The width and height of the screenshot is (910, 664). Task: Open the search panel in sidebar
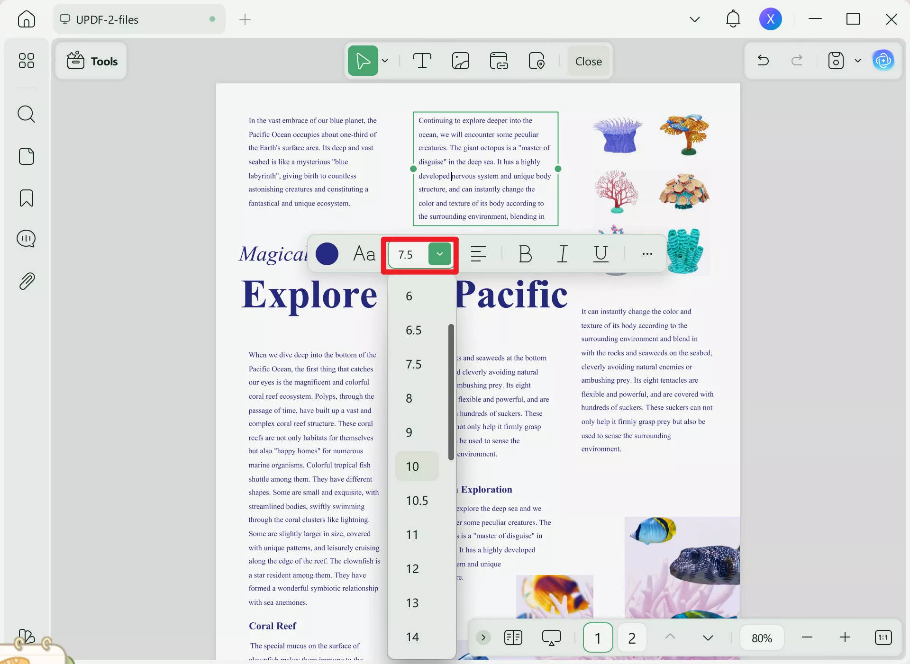[x=26, y=114]
